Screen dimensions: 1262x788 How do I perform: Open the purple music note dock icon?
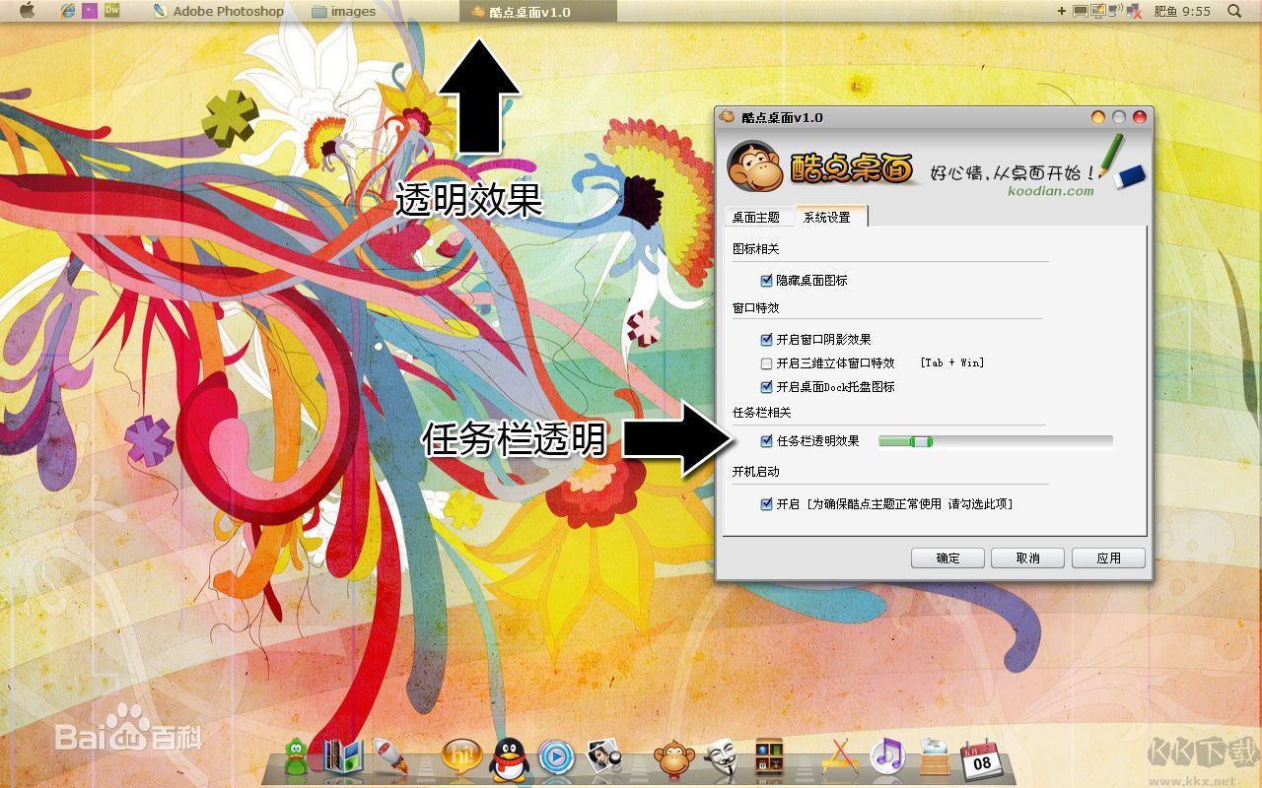pyautogui.click(x=887, y=756)
